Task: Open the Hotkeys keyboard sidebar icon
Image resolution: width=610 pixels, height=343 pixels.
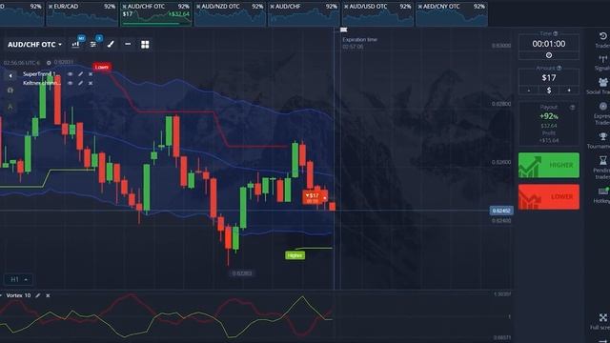Action: coord(603,191)
